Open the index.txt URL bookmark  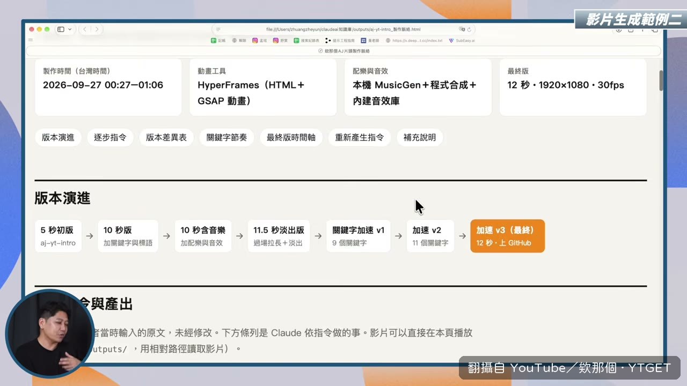click(414, 40)
